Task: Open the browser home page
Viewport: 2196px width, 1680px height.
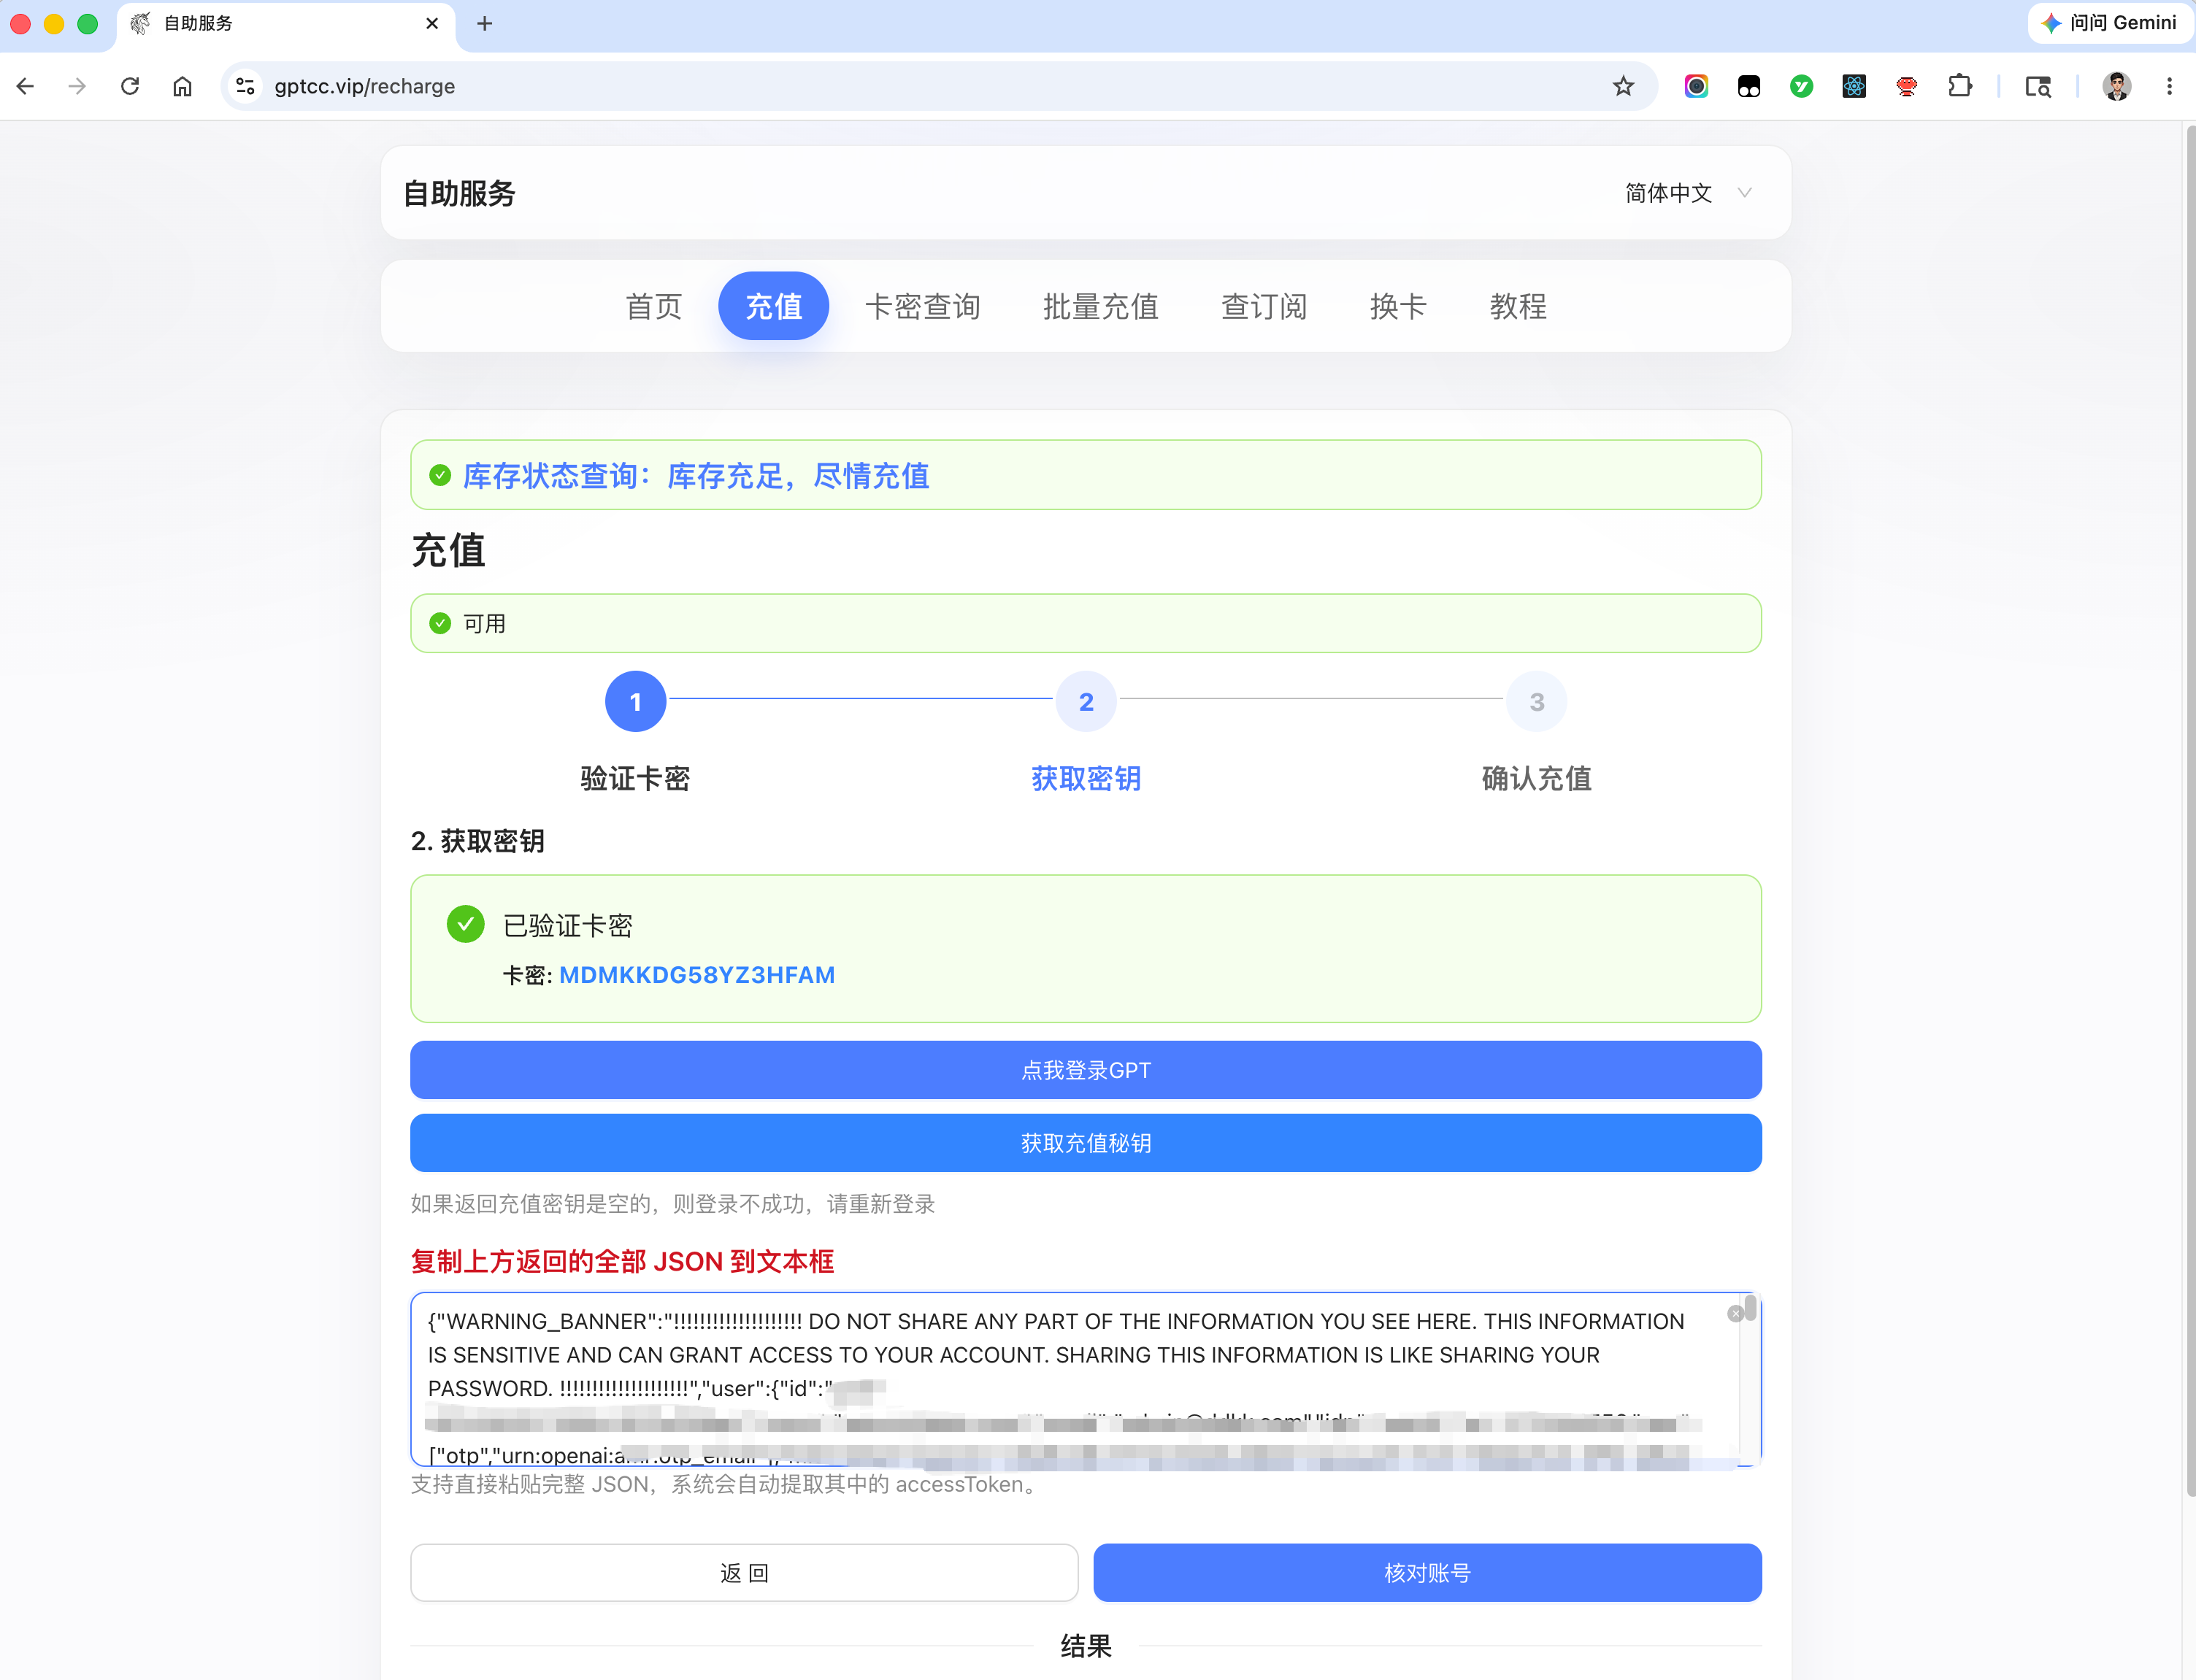Action: [x=182, y=86]
